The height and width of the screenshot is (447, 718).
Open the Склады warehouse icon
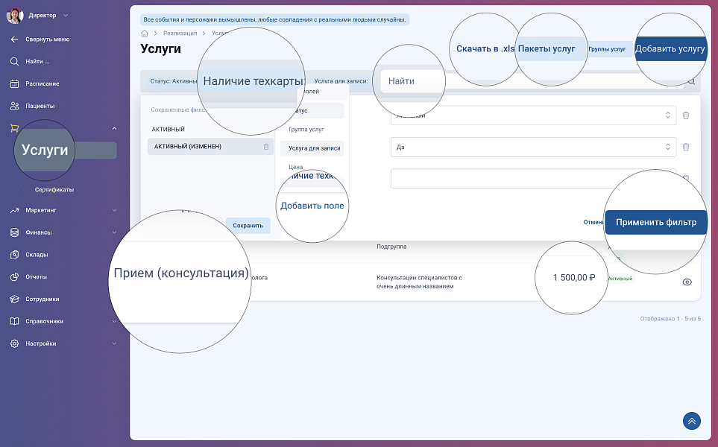(x=14, y=255)
